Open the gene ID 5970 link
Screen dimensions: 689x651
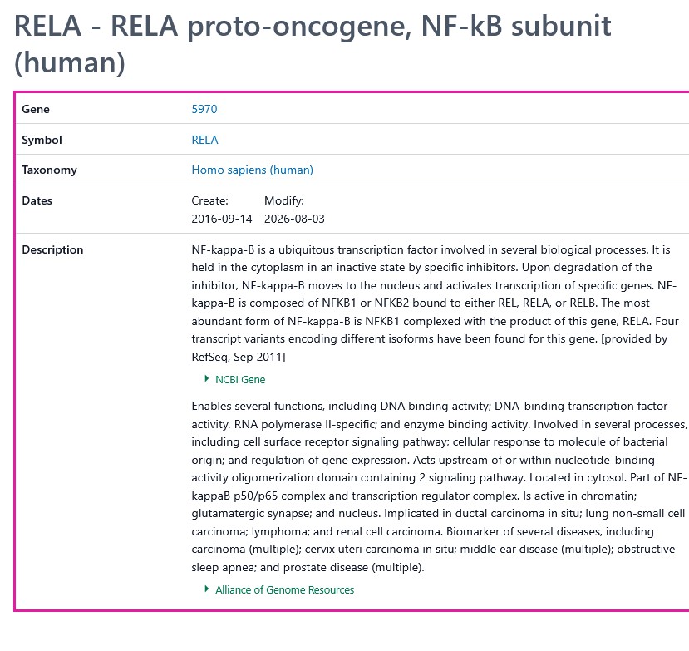point(204,109)
